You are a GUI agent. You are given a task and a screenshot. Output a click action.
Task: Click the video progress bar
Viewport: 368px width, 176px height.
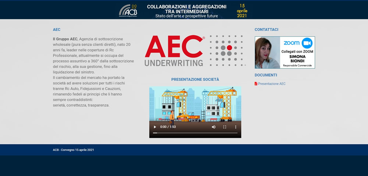tap(195, 133)
